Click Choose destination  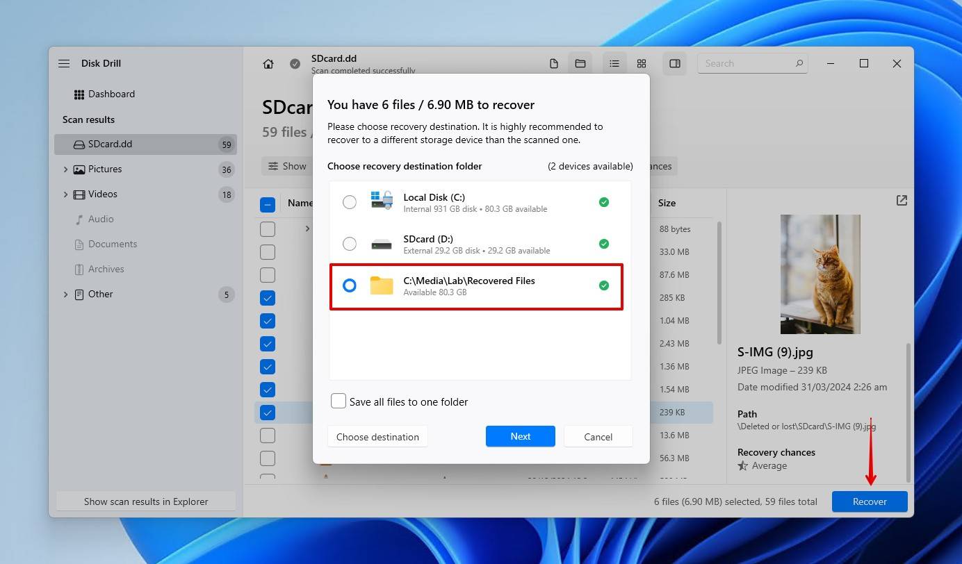[377, 436]
